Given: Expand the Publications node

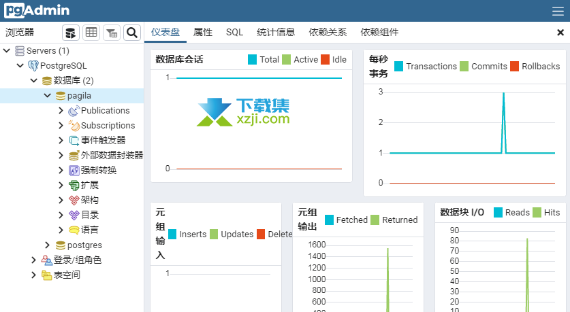Looking at the screenshot, I should coord(61,110).
